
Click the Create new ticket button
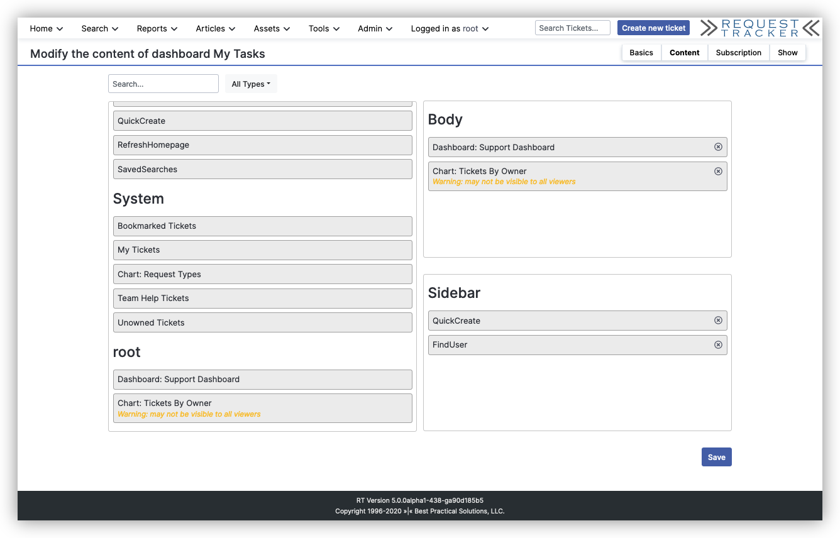653,28
